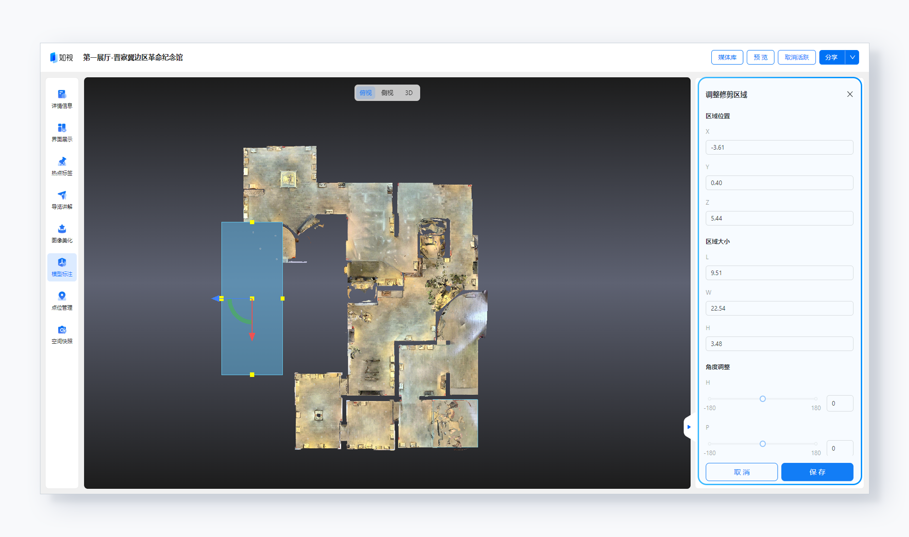
Task: Click the blue arrow of the move gizmo
Action: [x=215, y=299]
